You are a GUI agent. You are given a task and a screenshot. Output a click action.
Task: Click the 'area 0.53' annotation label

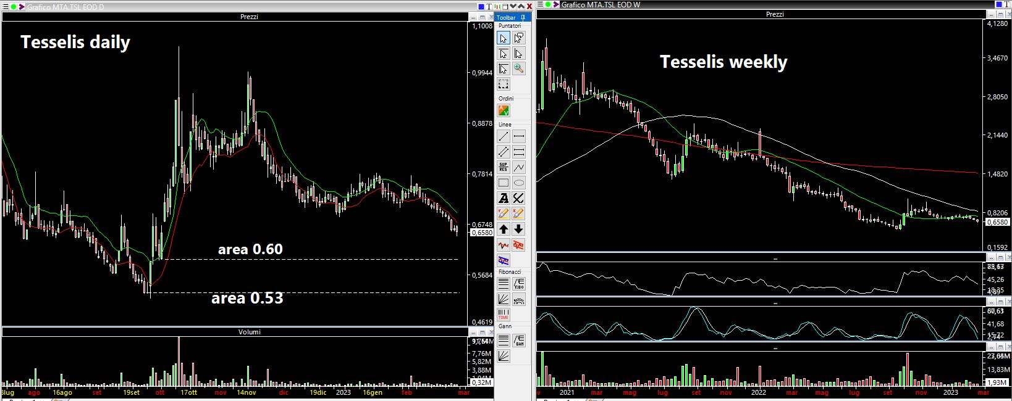[247, 298]
